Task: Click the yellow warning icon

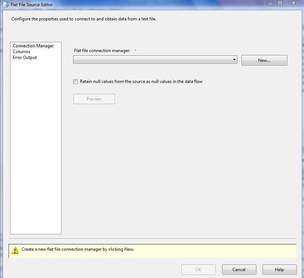Action: tap(15, 250)
